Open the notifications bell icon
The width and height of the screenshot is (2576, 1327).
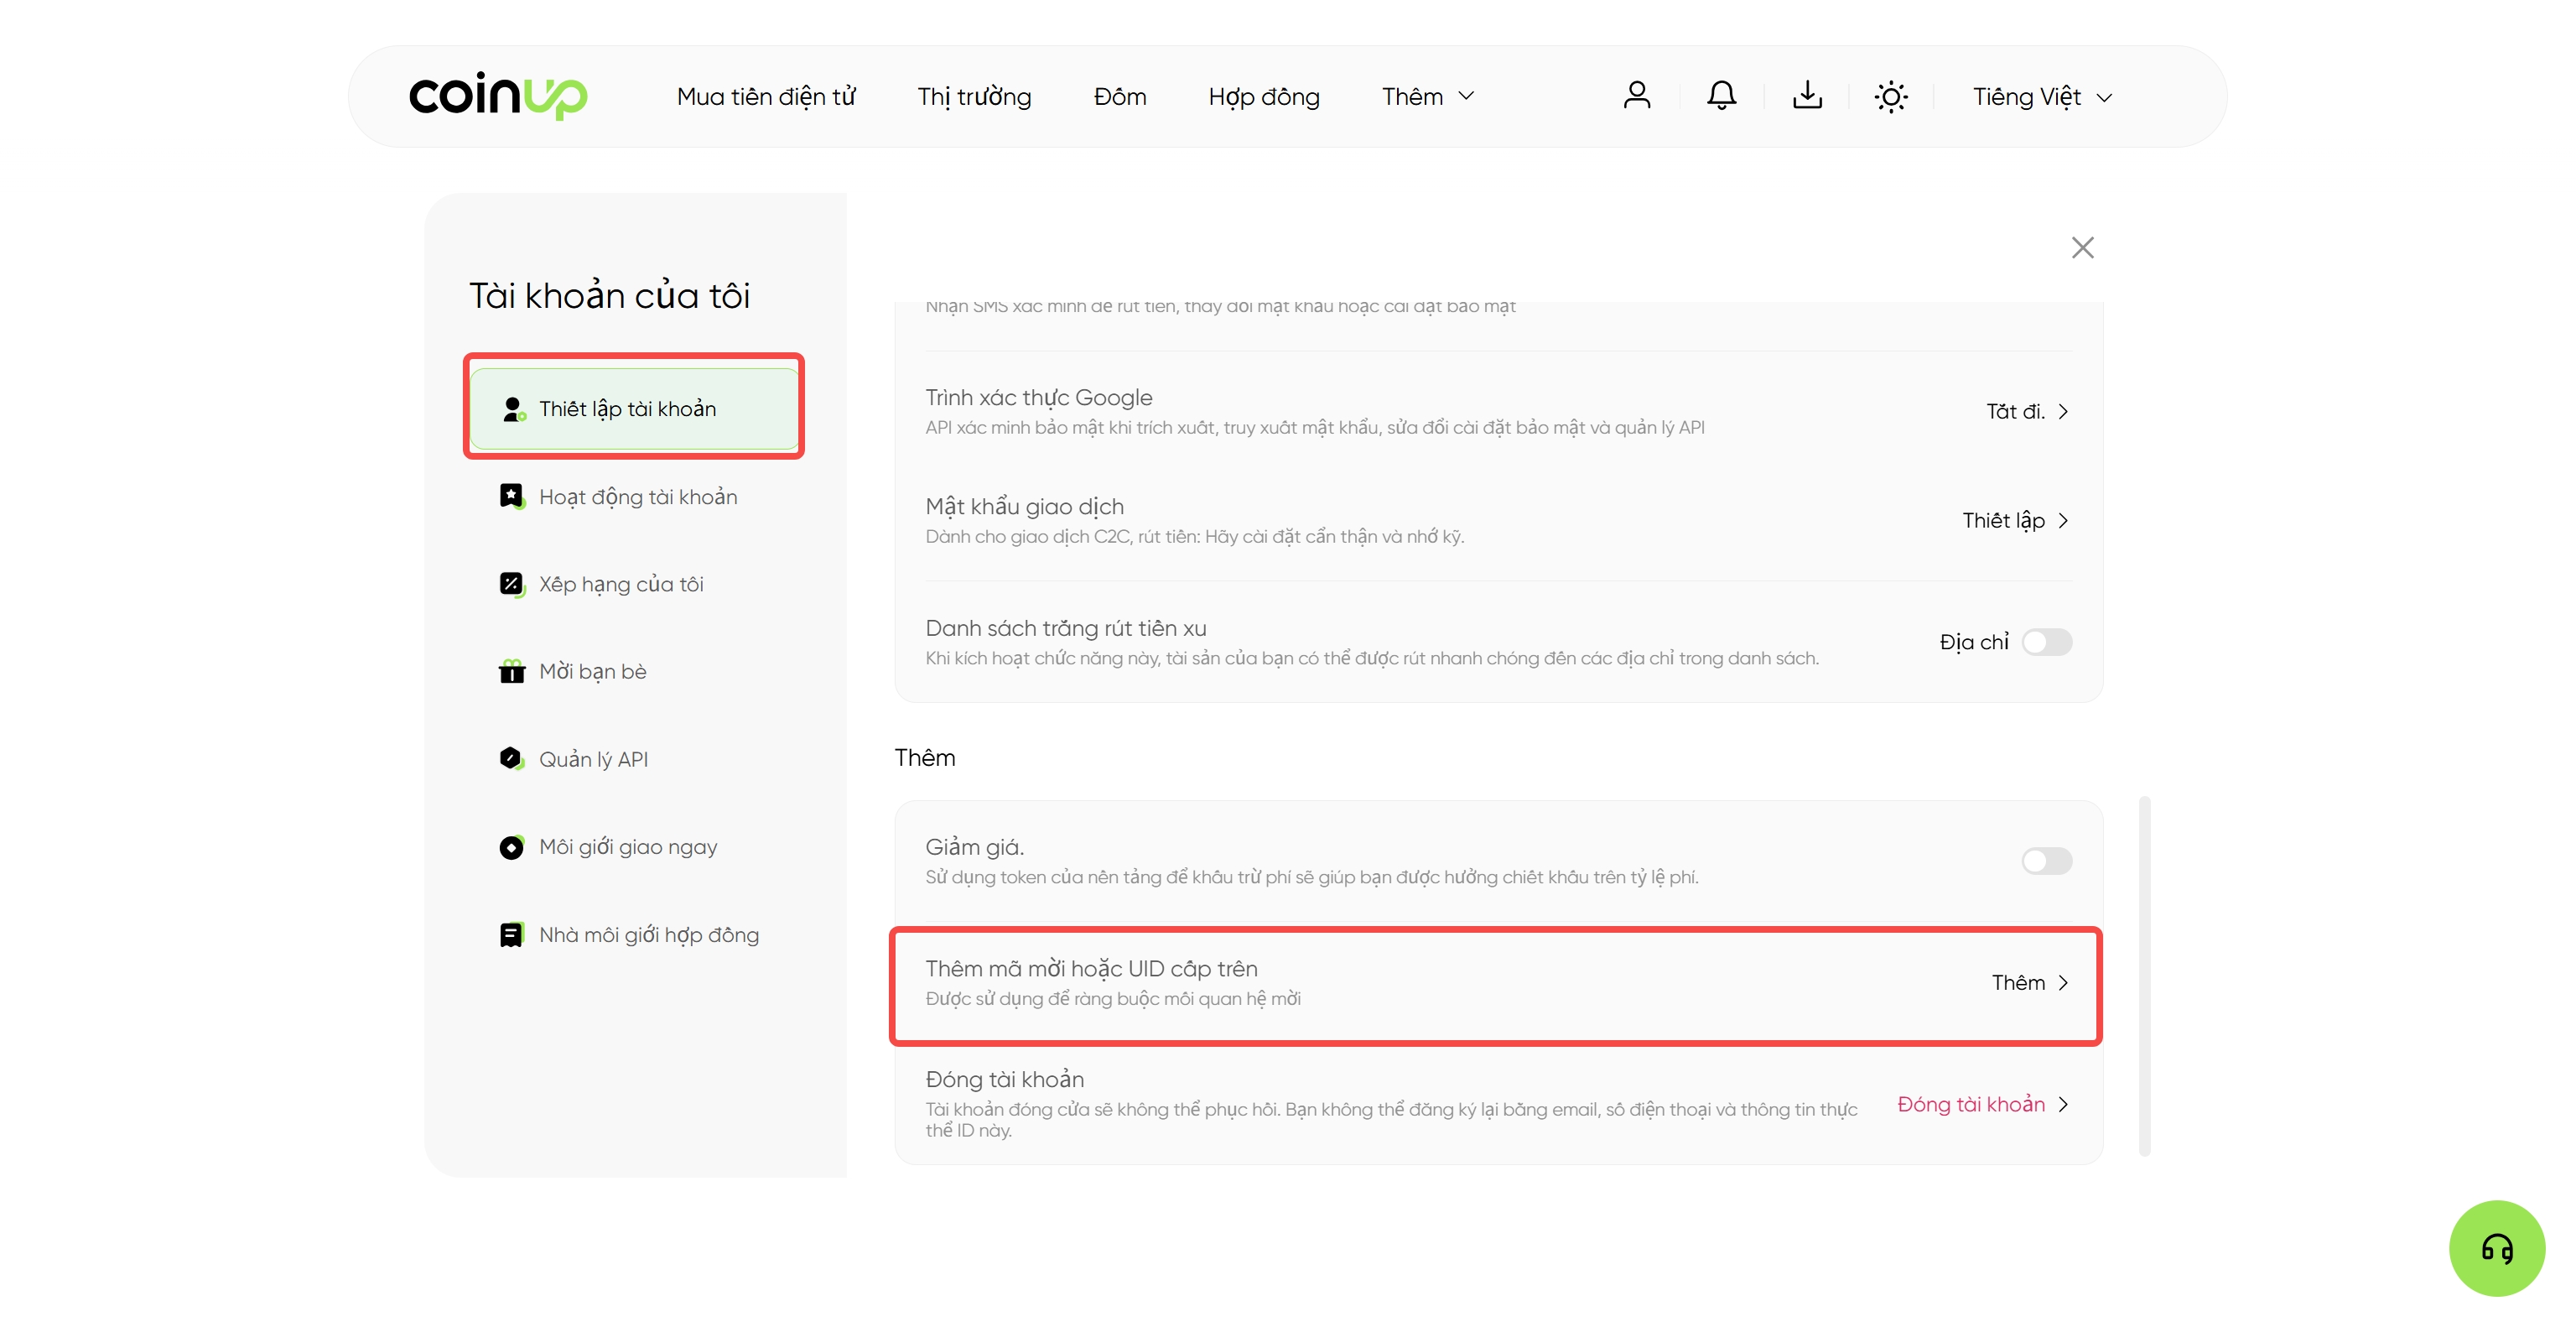[x=1722, y=96]
